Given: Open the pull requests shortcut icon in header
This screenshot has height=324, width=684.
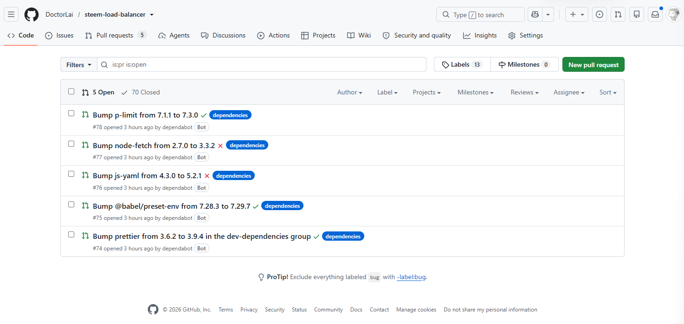Looking at the screenshot, I should click(x=618, y=14).
